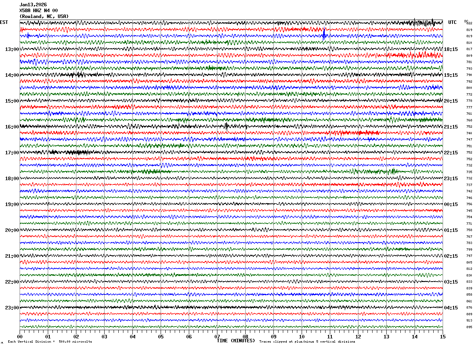The height and width of the screenshot is (347, 474).
Task: Click the "19:15" UTC row label
Action: [x=451, y=75]
